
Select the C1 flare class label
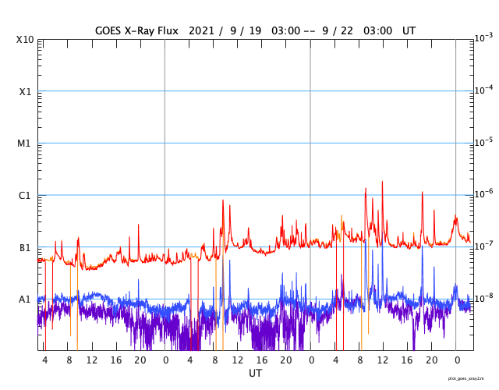(24, 196)
